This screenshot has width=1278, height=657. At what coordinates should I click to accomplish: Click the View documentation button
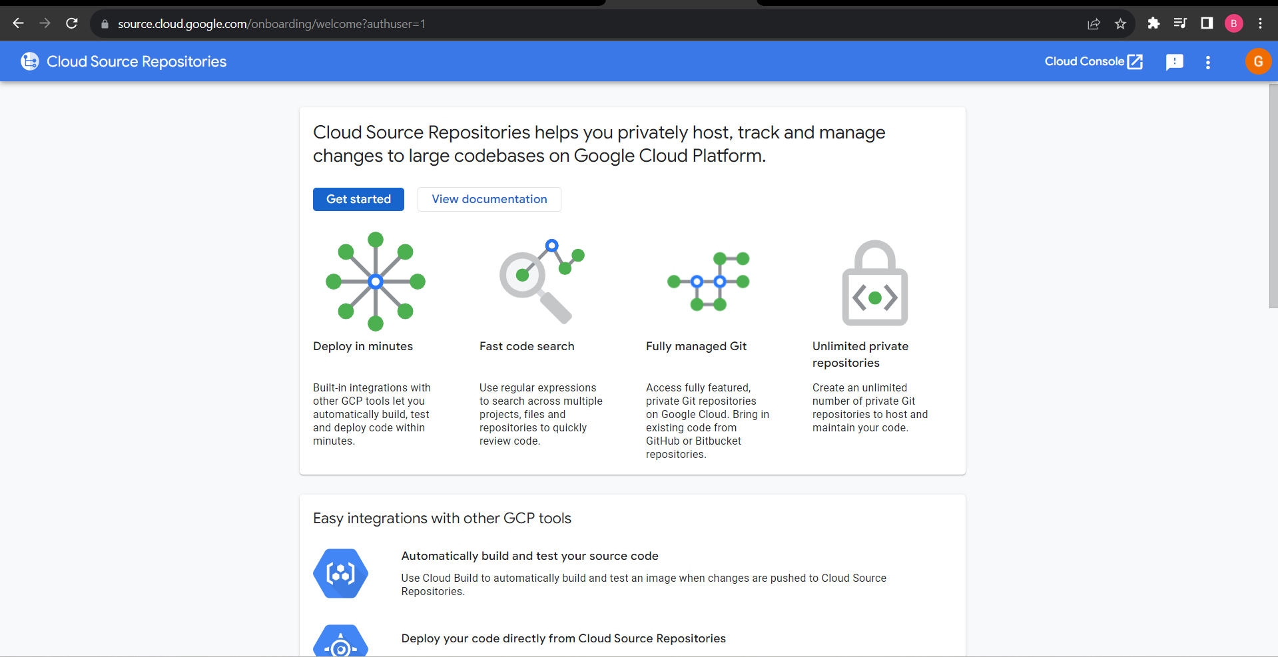pos(489,199)
